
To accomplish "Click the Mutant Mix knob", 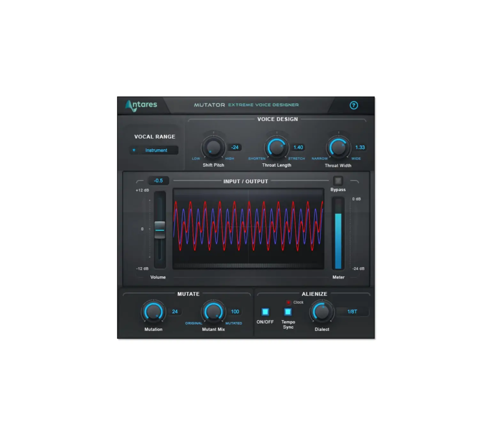I will coord(213,312).
